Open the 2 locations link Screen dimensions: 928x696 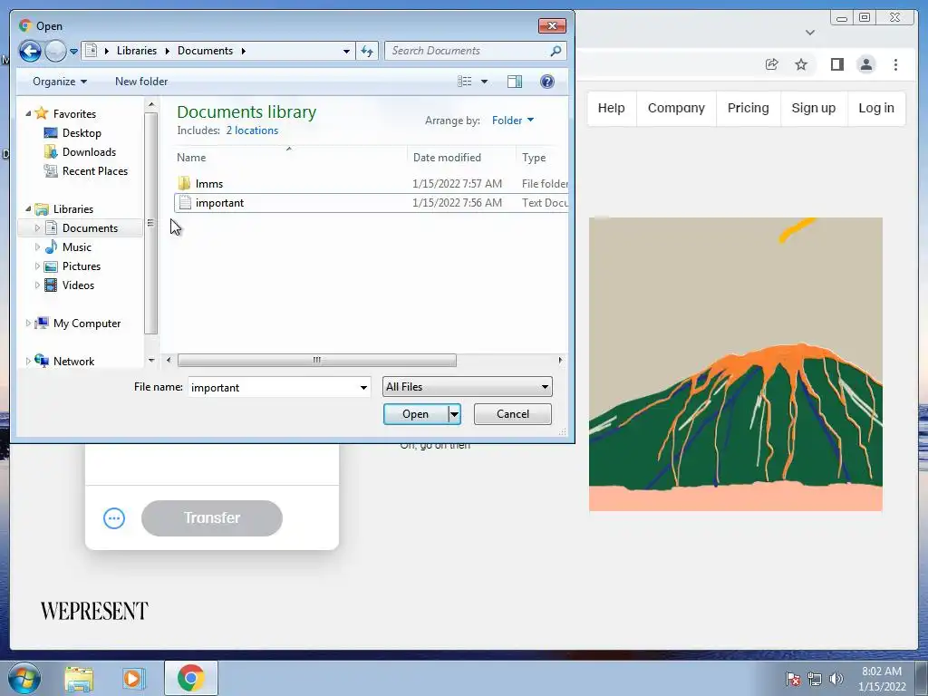click(252, 130)
